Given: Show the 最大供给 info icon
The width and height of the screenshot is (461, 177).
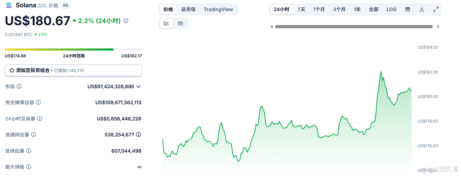Looking at the screenshot, I should point(29,167).
